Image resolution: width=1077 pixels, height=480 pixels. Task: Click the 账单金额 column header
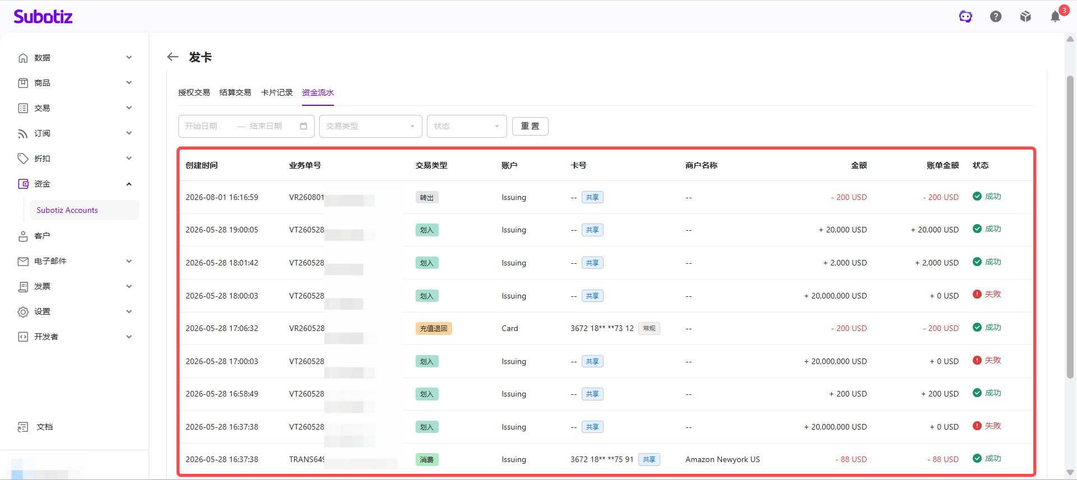click(x=942, y=165)
